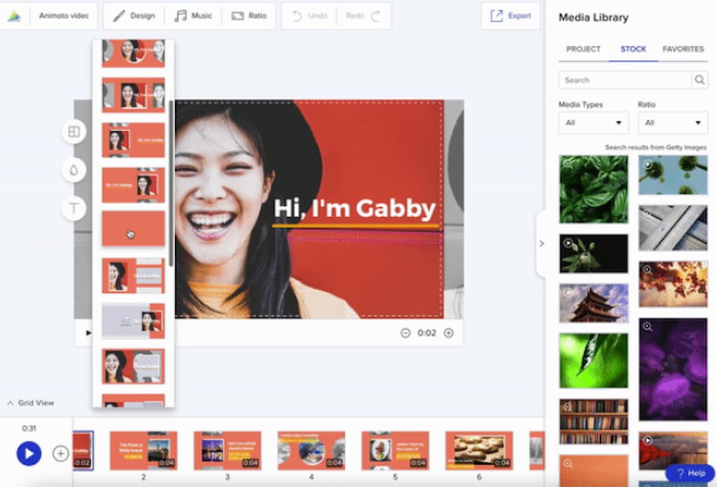The width and height of the screenshot is (717, 487).
Task: Expand the right panel with the chevron arrow
Action: (542, 243)
